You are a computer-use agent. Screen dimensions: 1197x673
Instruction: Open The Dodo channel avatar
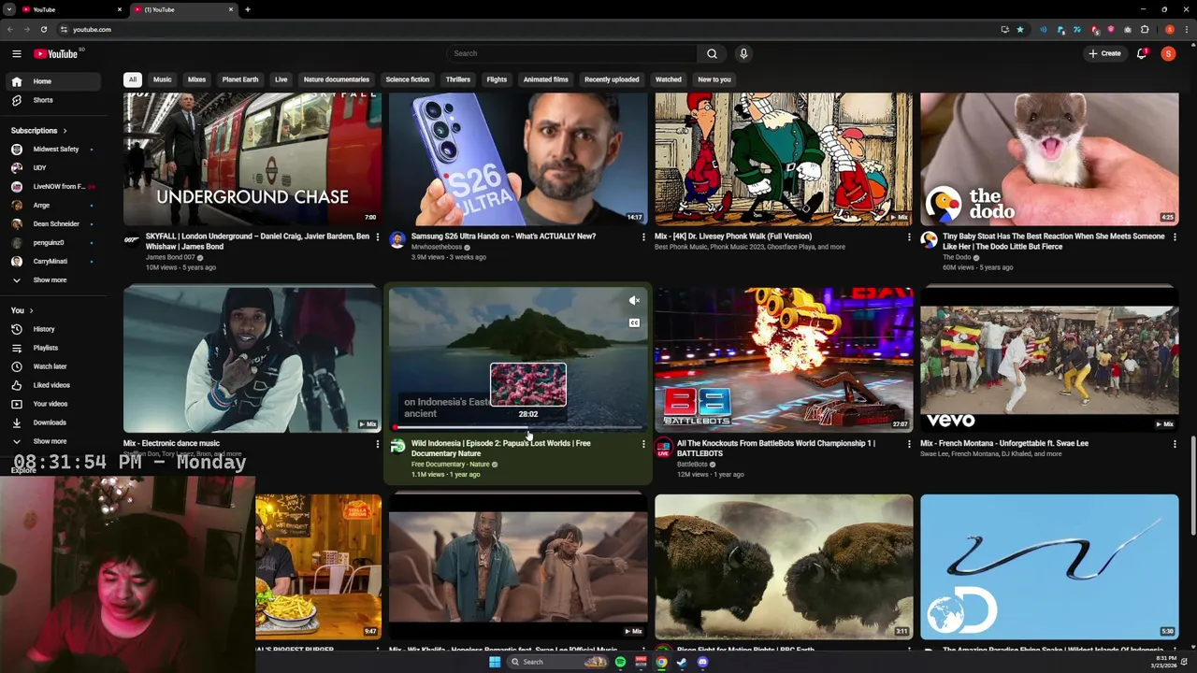(x=929, y=239)
